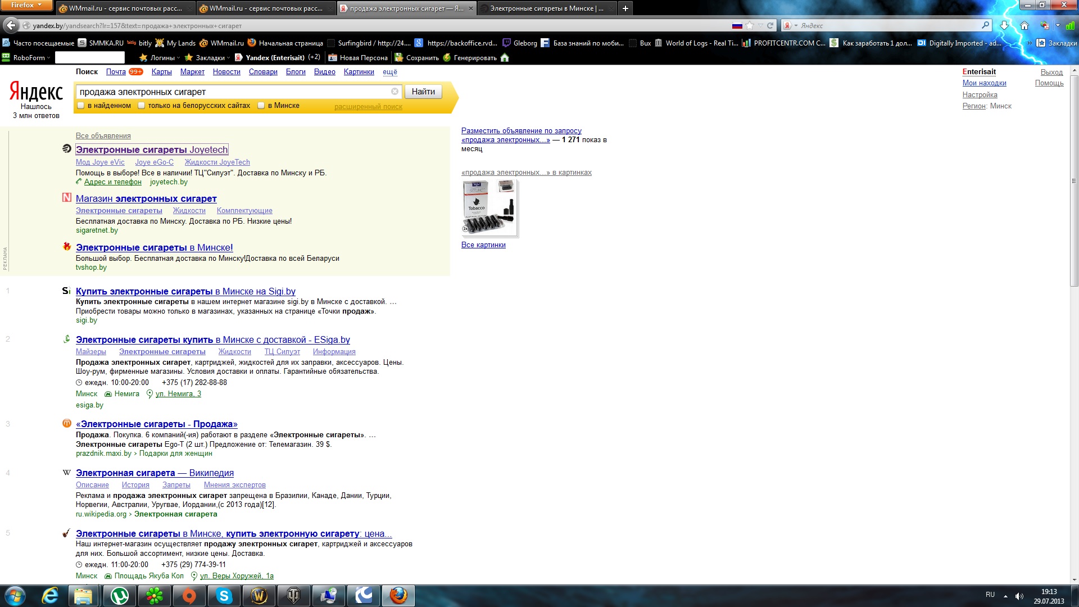Image resolution: width=1079 pixels, height=607 pixels.
Task: Show hidden tray icons arrow
Action: click(1005, 596)
